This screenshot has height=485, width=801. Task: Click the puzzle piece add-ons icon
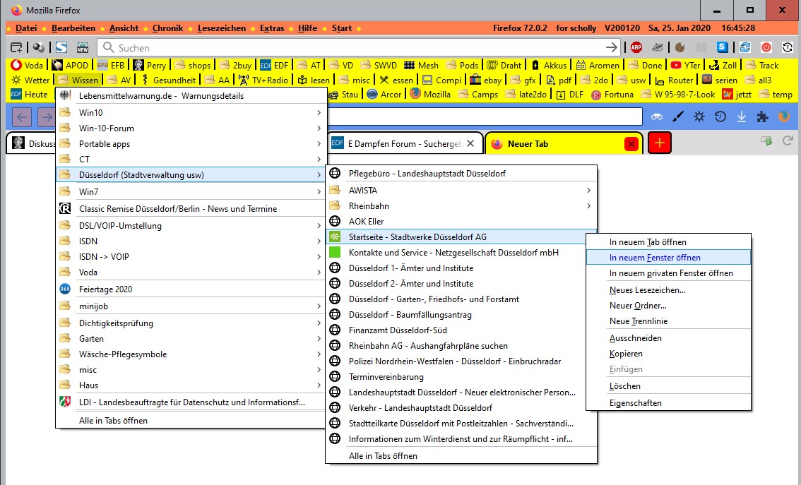763,116
